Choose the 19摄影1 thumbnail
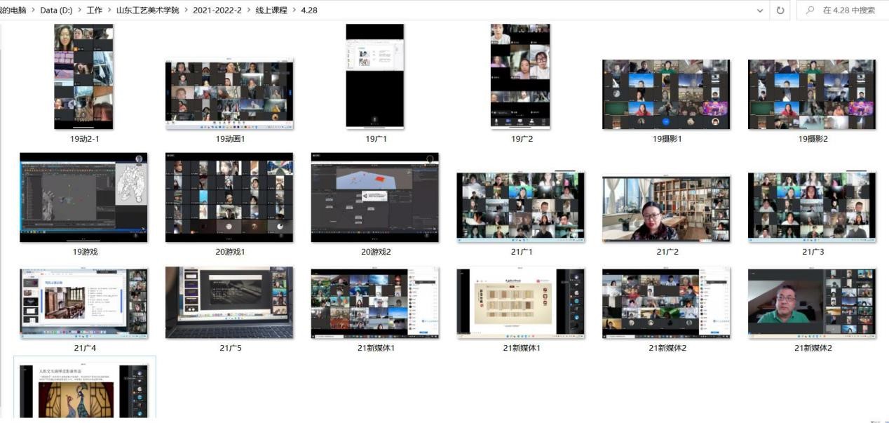Screen dimensions: 889x423 pos(666,94)
